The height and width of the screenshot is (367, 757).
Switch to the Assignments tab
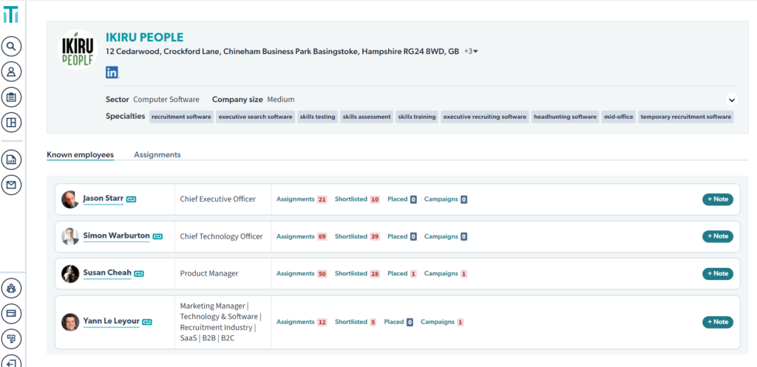tap(157, 155)
